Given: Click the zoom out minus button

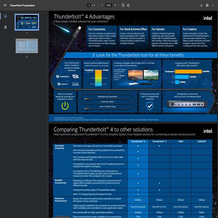Looking at the screenshot, I should pyautogui.click(x=102, y=5).
